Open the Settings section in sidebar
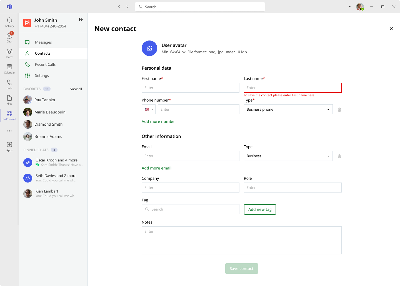Image resolution: width=400 pixels, height=286 pixels. (42, 75)
